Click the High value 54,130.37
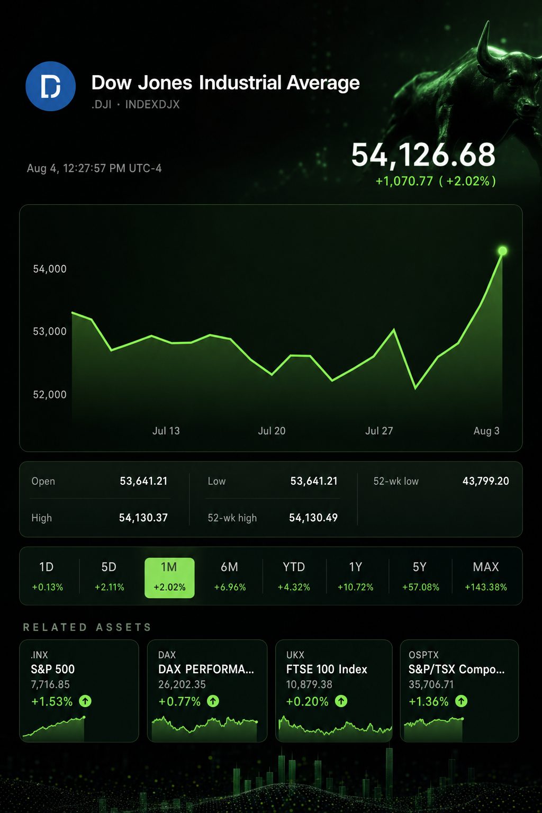The width and height of the screenshot is (542, 813). tap(143, 518)
